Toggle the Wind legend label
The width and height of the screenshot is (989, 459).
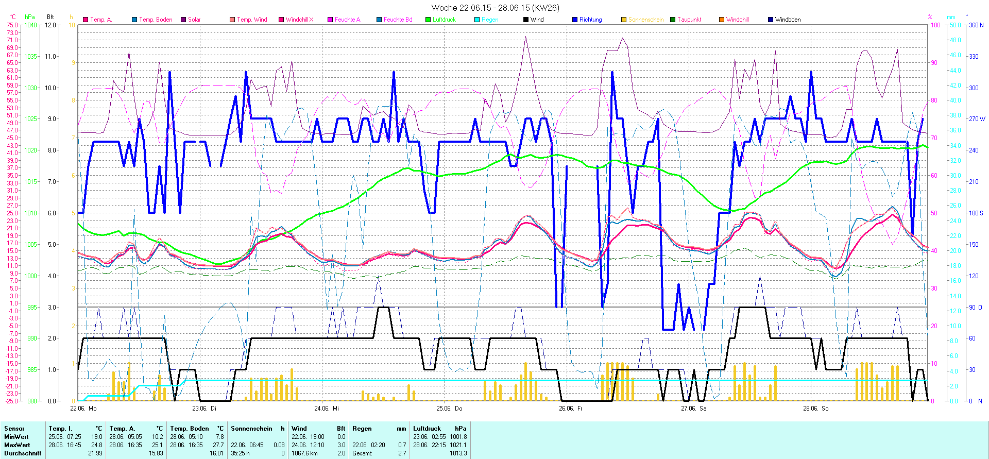[537, 20]
